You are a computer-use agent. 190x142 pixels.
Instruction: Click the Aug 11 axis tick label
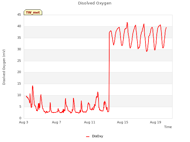[x=90, y=122]
